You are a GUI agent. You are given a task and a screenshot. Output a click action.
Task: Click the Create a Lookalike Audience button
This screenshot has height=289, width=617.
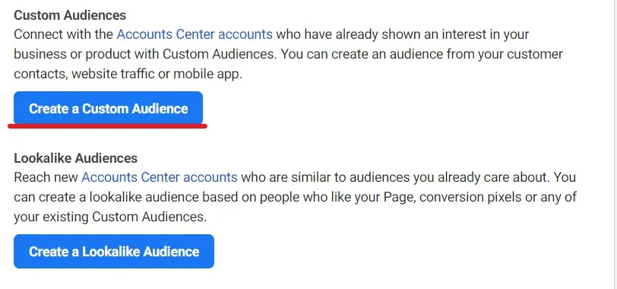[114, 251]
